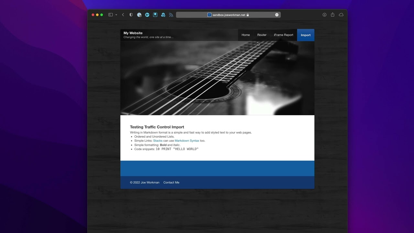Maximize the Safari window with green button
This screenshot has height=233, width=414.
coord(102,15)
